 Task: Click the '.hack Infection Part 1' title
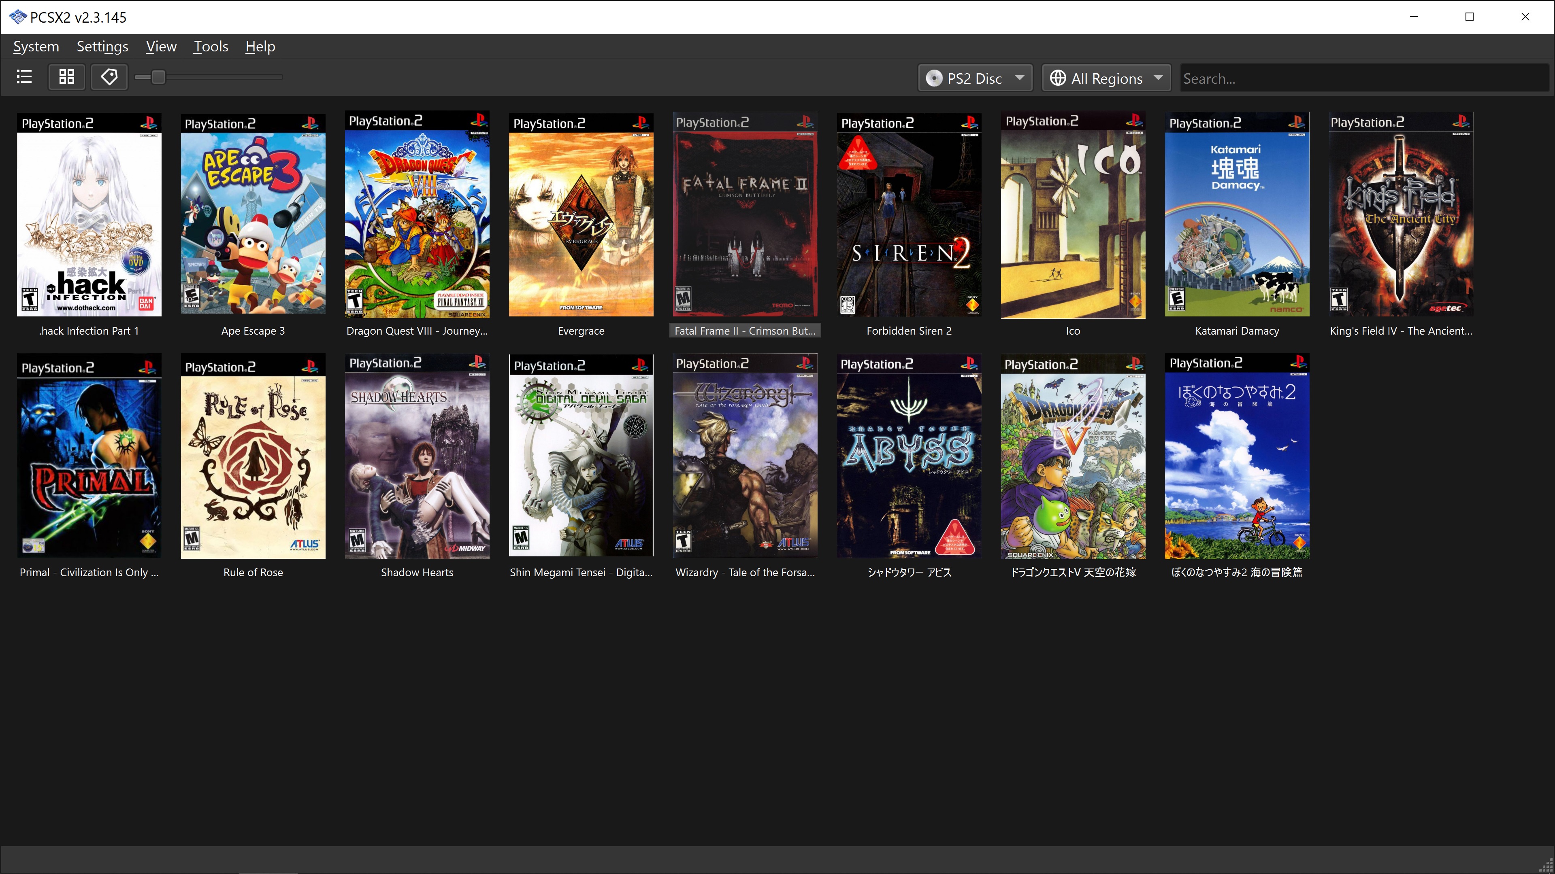click(89, 331)
